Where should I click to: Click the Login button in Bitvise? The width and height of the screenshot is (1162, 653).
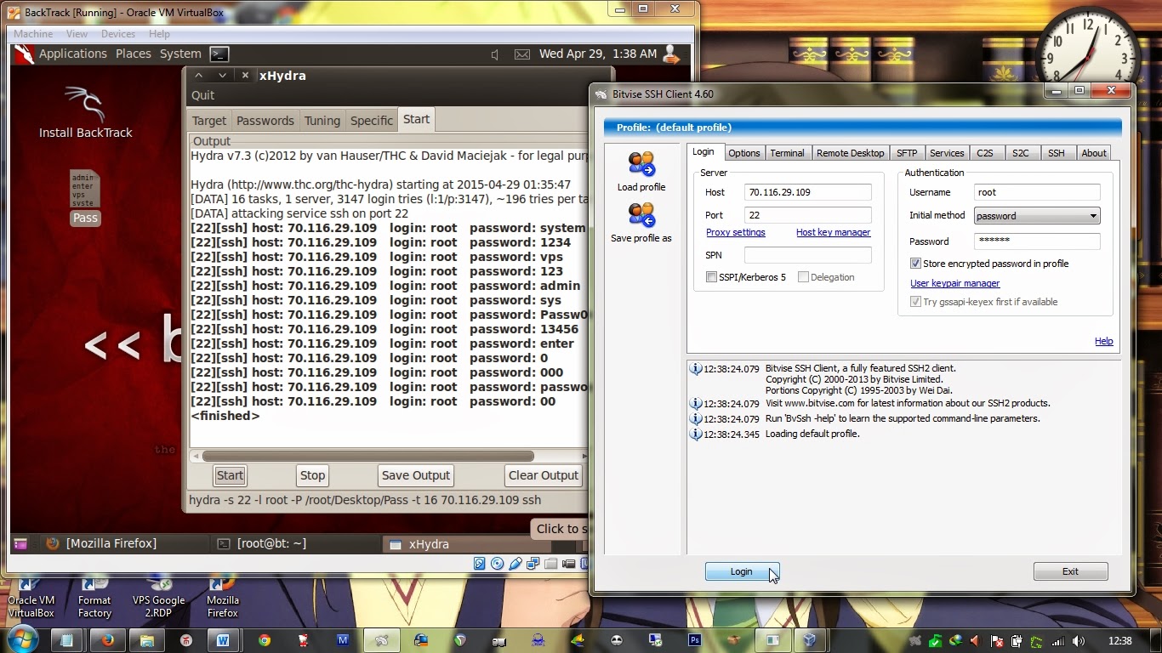coord(742,571)
